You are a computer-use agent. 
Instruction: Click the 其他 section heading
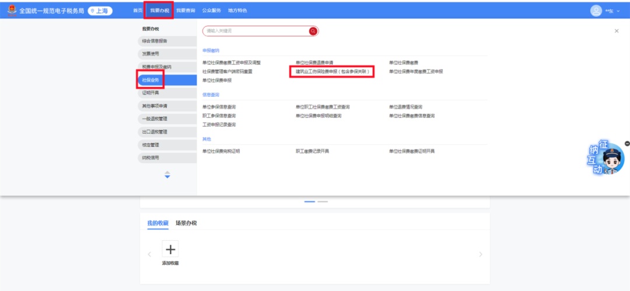[x=206, y=139]
